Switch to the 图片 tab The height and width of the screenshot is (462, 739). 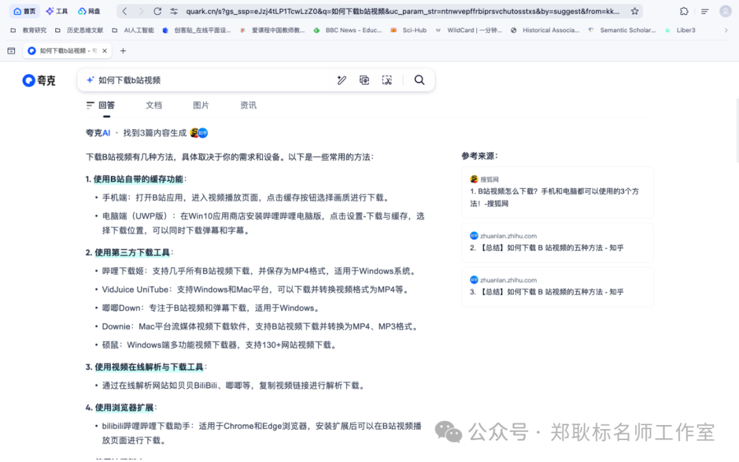[200, 105]
